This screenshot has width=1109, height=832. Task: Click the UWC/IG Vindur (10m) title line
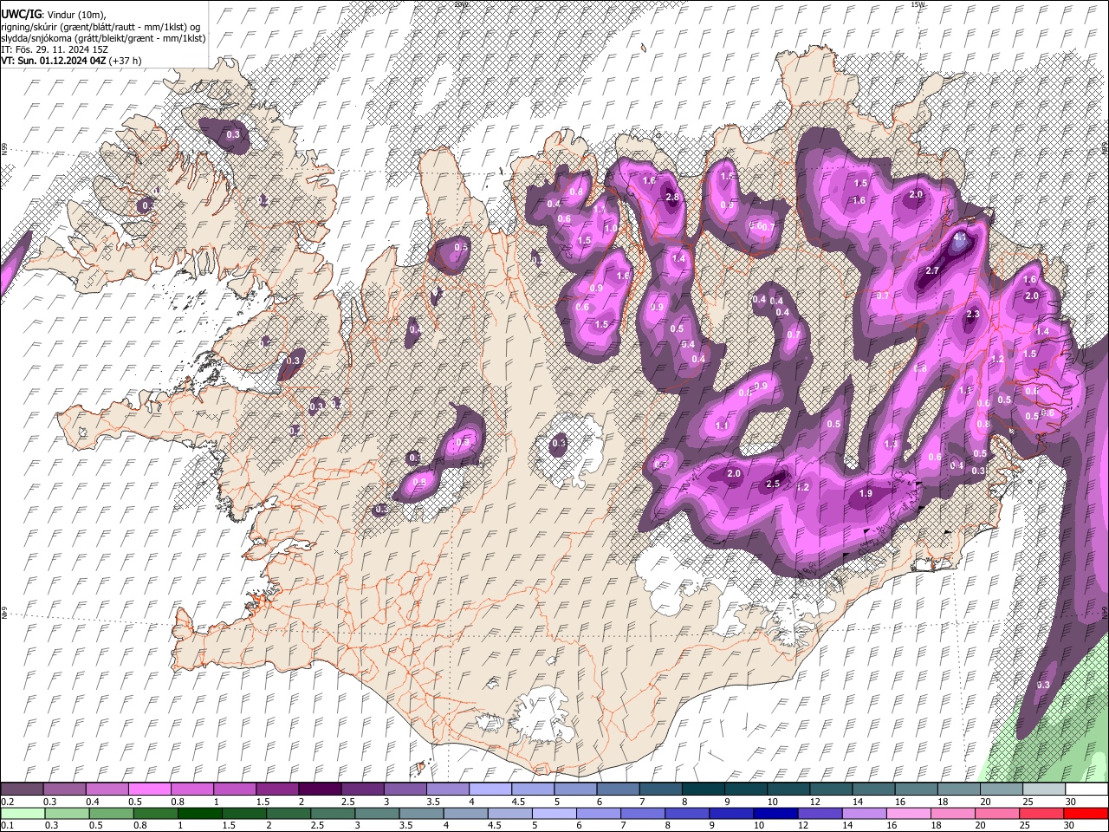[x=54, y=15]
